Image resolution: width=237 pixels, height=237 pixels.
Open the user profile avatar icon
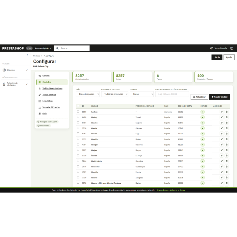231,48
